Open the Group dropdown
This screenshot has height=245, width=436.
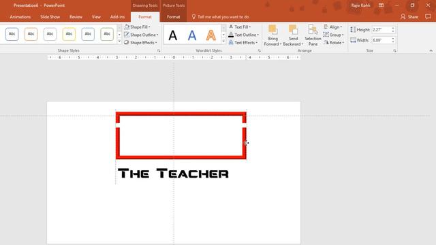pos(334,35)
